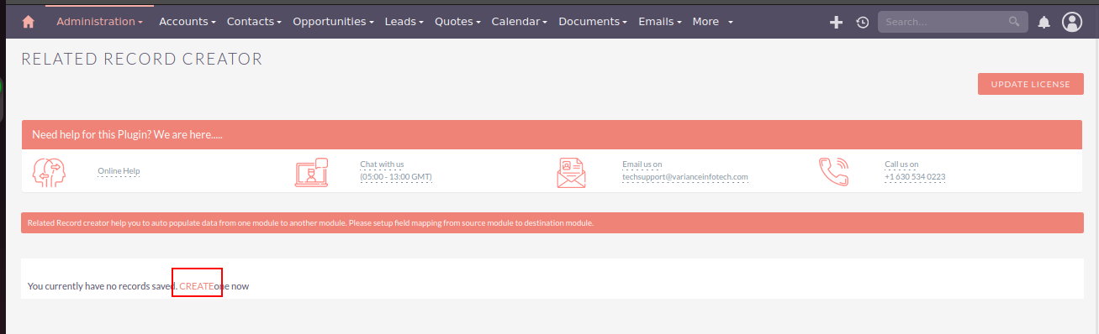Click the CREATE link
Screen dimensions: 1099x334
[x=196, y=286]
